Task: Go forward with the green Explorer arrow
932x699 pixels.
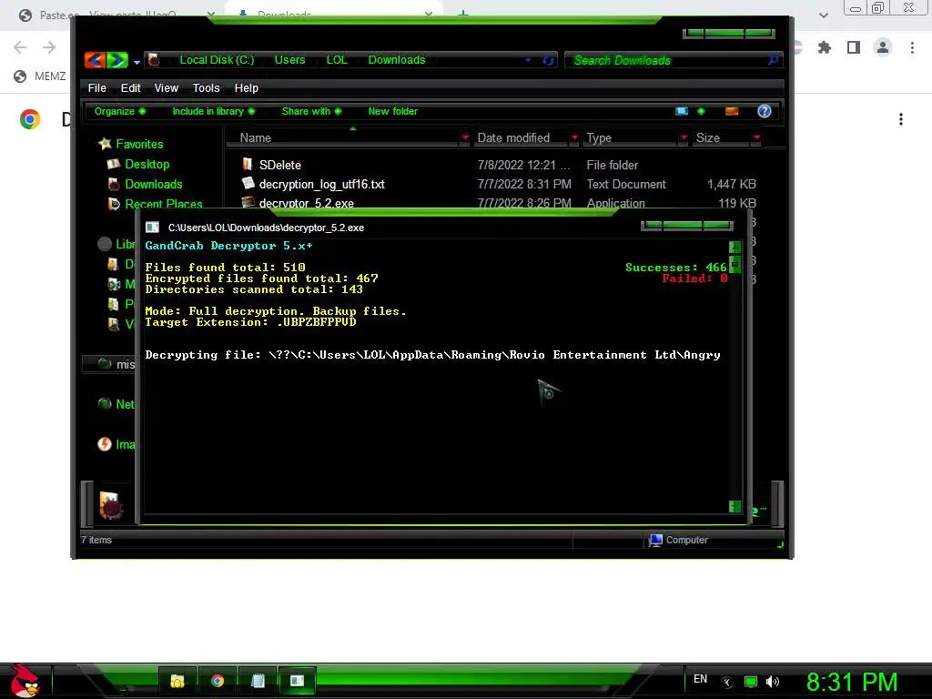Action: (117, 60)
